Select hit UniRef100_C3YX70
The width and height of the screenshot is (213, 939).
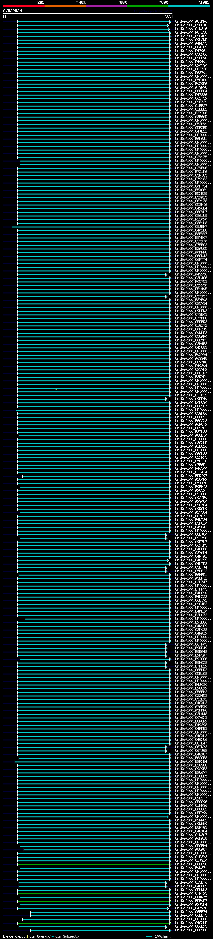191,241
